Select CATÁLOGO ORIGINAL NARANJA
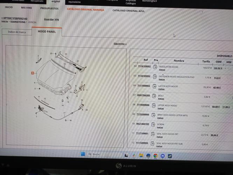 pyautogui.click(x=86, y=9)
